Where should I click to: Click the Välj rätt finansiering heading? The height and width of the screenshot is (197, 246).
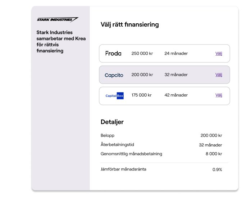(130, 25)
